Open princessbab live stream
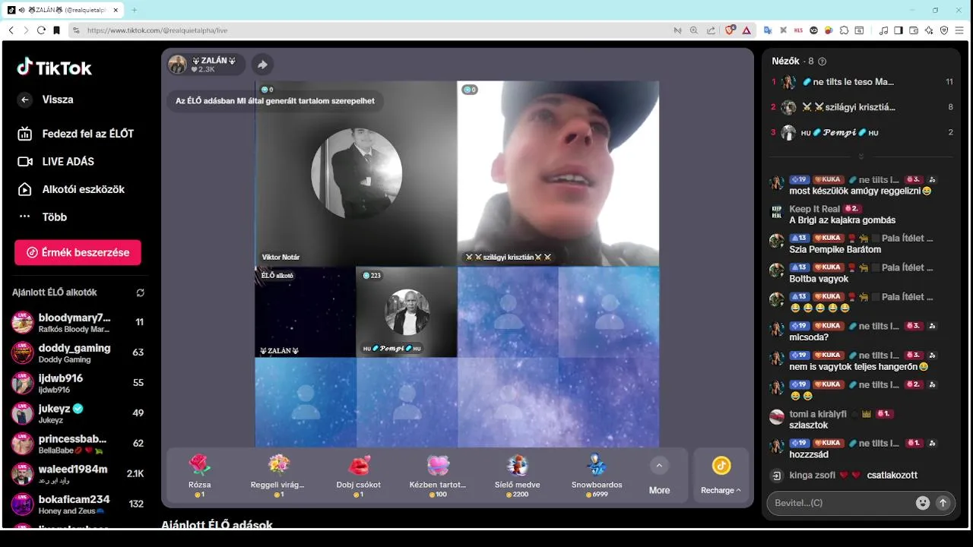Image resolution: width=973 pixels, height=547 pixels. [78, 444]
